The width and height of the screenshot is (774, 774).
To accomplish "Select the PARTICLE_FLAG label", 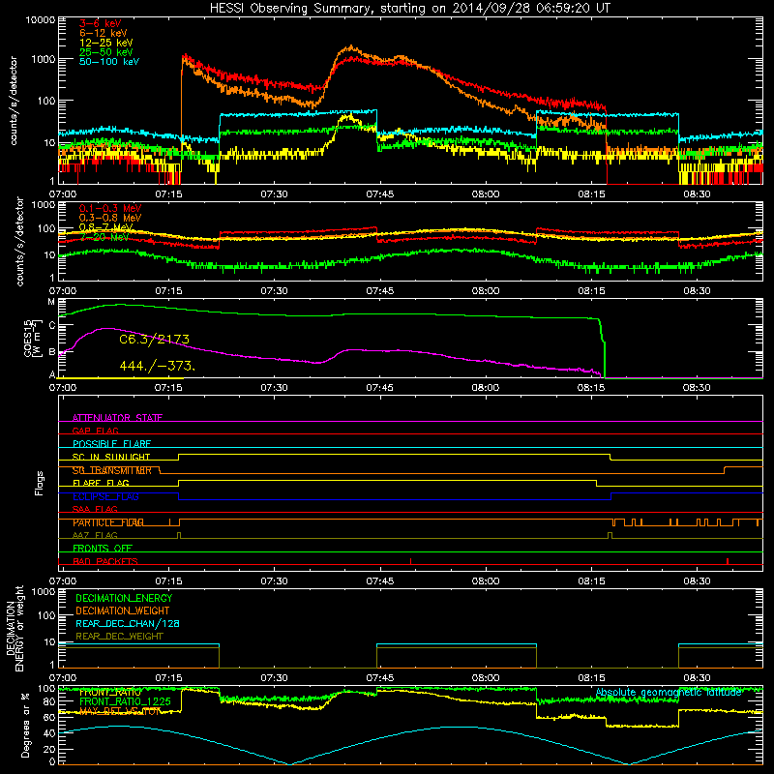I will tap(108, 522).
